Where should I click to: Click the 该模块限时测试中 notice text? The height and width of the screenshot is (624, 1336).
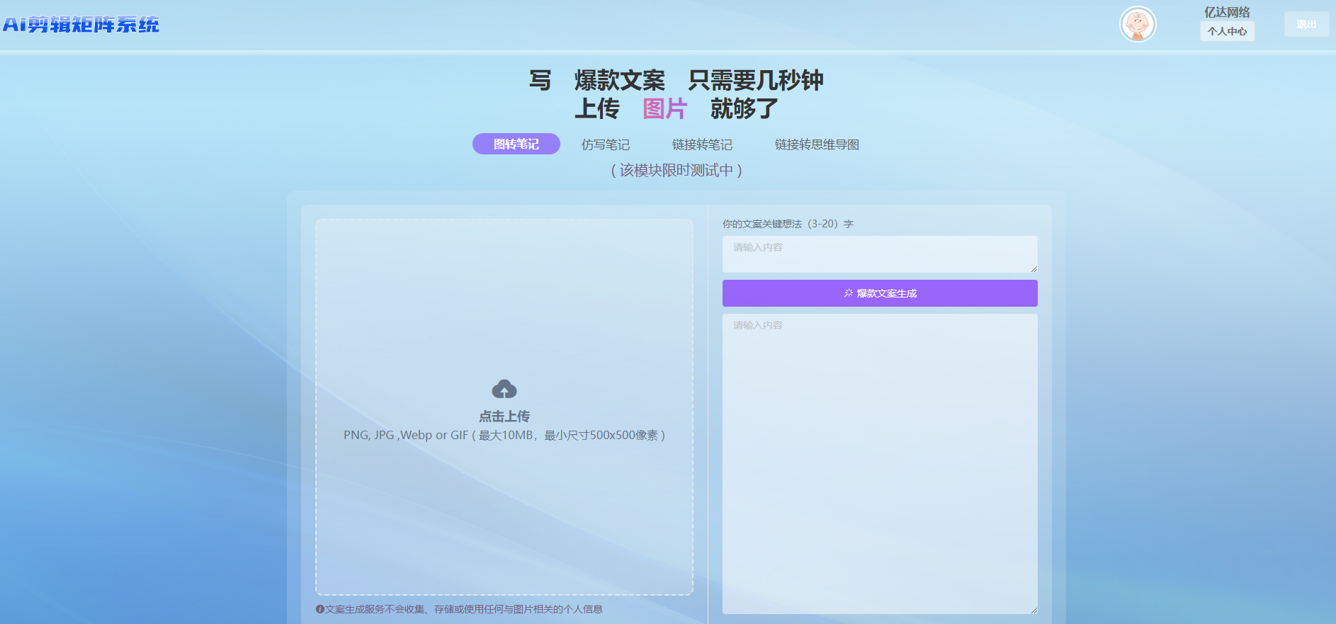[676, 170]
